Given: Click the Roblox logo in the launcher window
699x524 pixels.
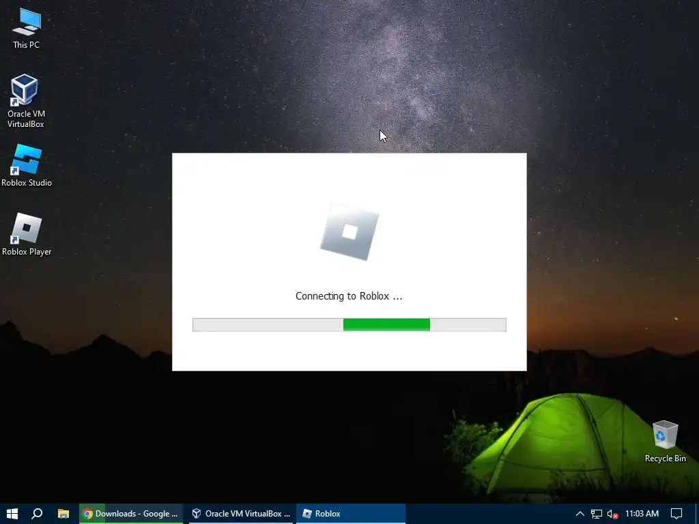Looking at the screenshot, I should point(349,232).
